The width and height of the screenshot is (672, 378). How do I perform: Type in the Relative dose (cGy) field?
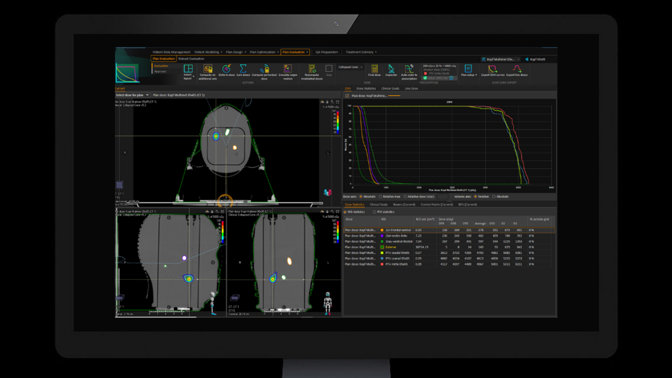(x=443, y=197)
